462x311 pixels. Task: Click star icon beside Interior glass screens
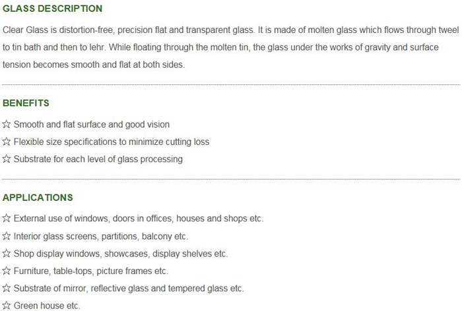point(7,236)
